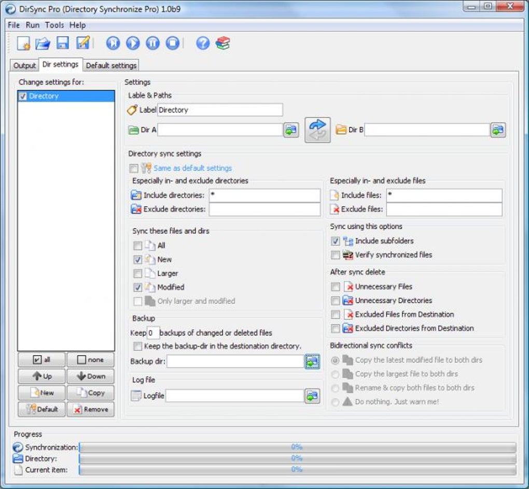529x489 pixels.
Task: Click the Include subfolders tree icon
Action: [x=348, y=241]
